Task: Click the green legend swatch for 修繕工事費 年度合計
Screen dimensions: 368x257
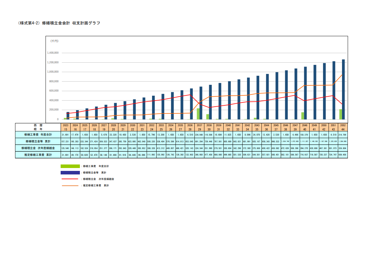Action: pyautogui.click(x=70, y=166)
